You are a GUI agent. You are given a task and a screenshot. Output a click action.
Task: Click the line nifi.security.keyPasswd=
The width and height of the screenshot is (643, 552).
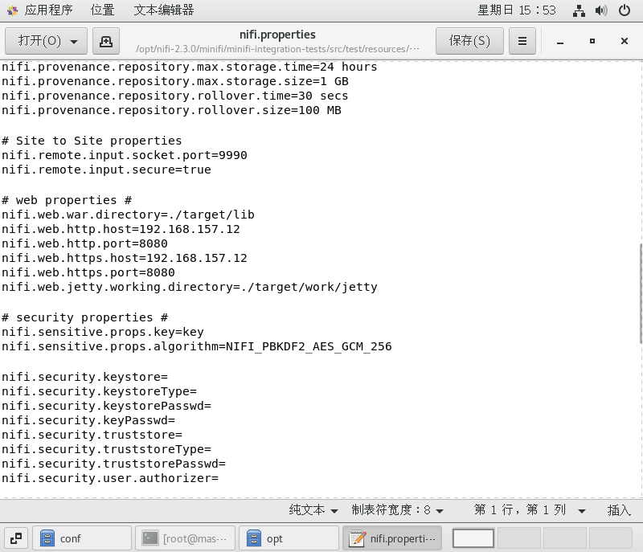pyautogui.click(x=88, y=420)
